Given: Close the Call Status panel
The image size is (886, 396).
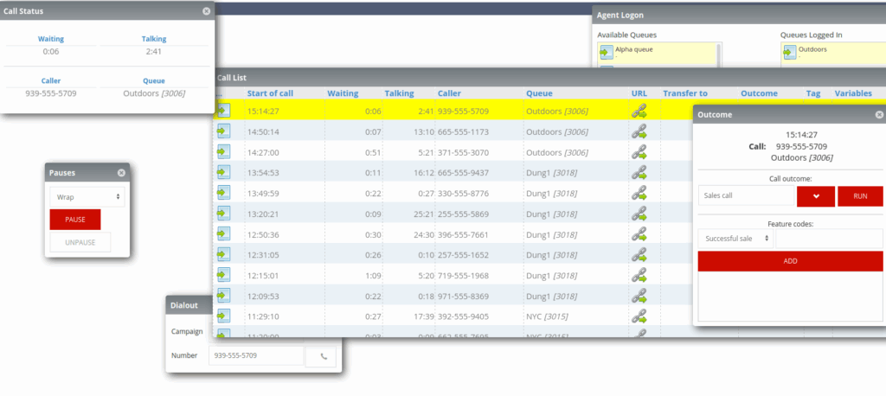Looking at the screenshot, I should click(206, 11).
